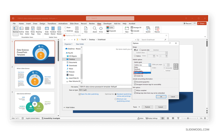Open the Slide Show tab
The width and height of the screenshot is (218, 135).
coord(74,24)
